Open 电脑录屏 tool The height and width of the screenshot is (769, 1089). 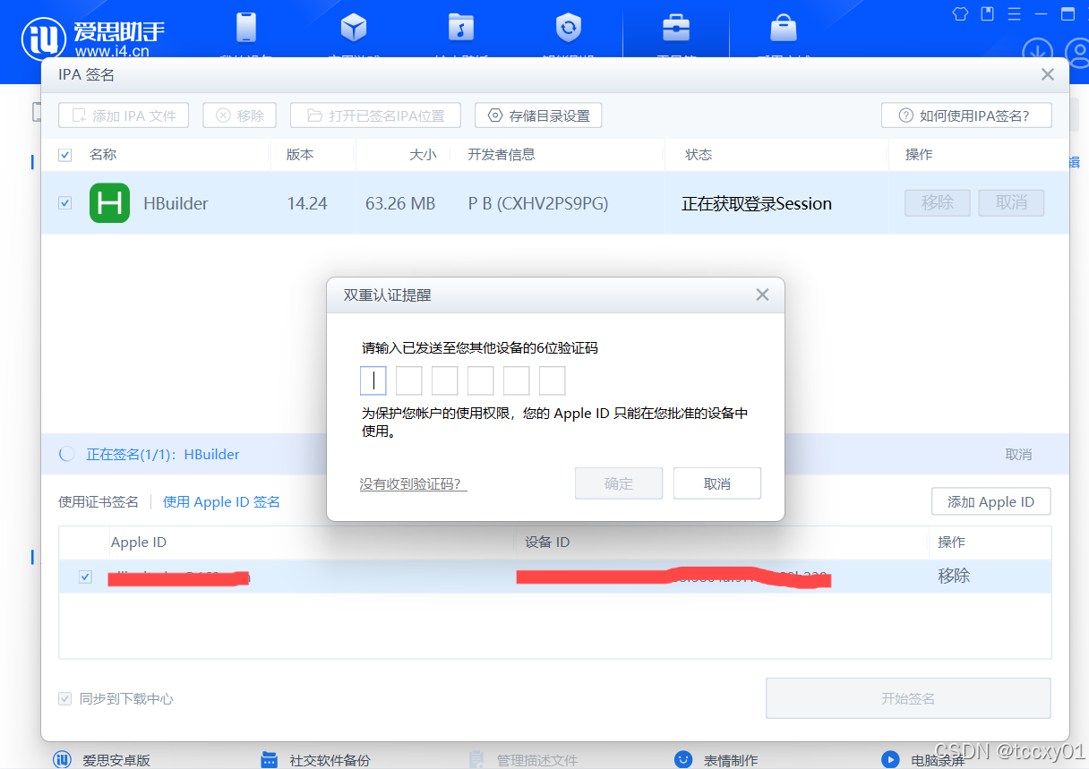(x=923, y=760)
